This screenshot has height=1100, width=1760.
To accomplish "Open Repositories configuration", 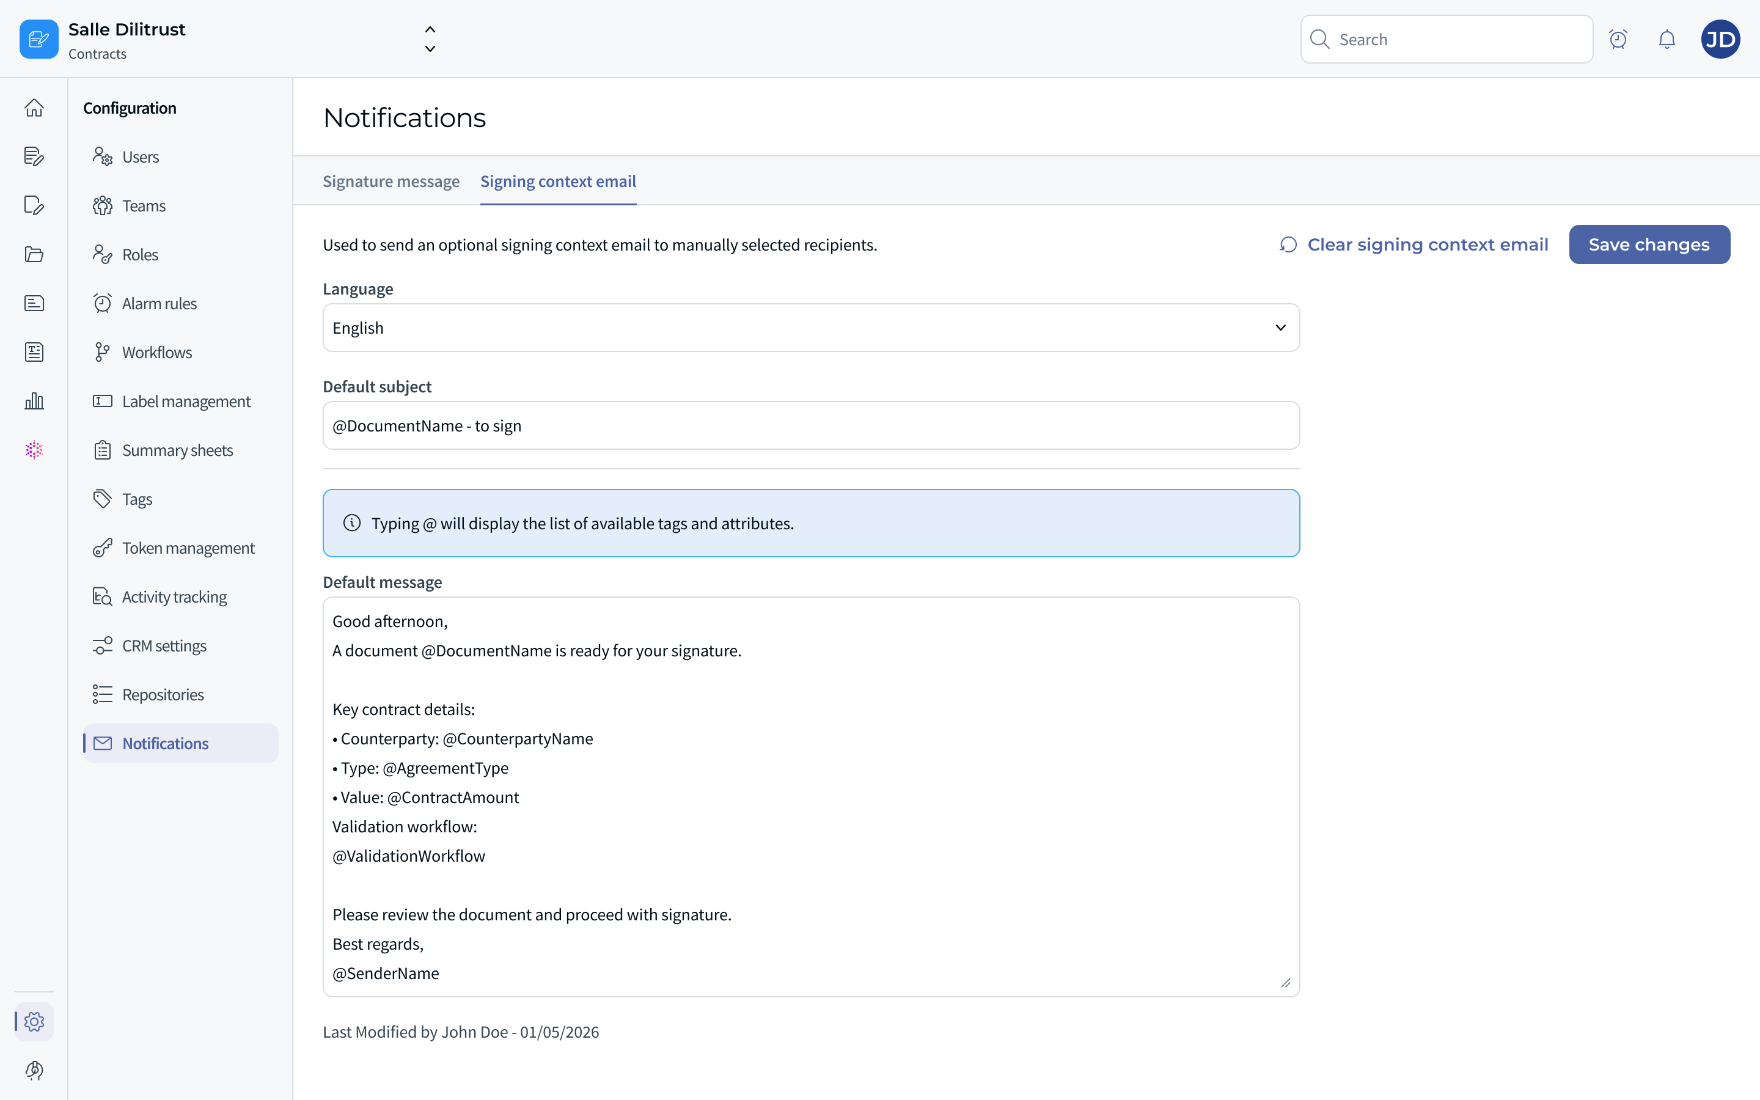I will tap(180, 694).
